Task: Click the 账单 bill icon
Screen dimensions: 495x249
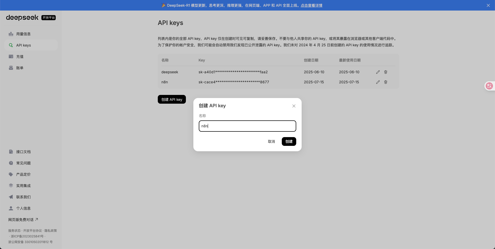Action: pos(11,68)
